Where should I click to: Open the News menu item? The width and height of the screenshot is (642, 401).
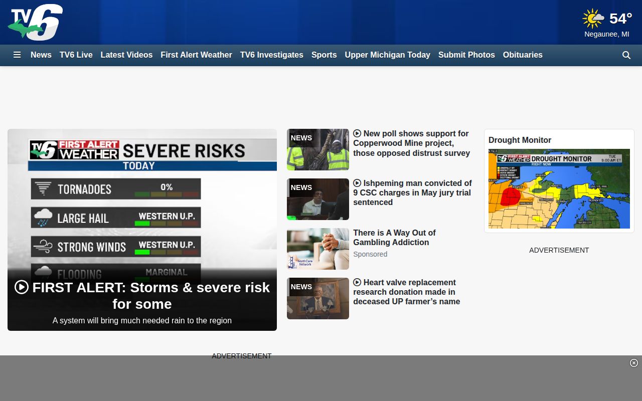coord(41,55)
